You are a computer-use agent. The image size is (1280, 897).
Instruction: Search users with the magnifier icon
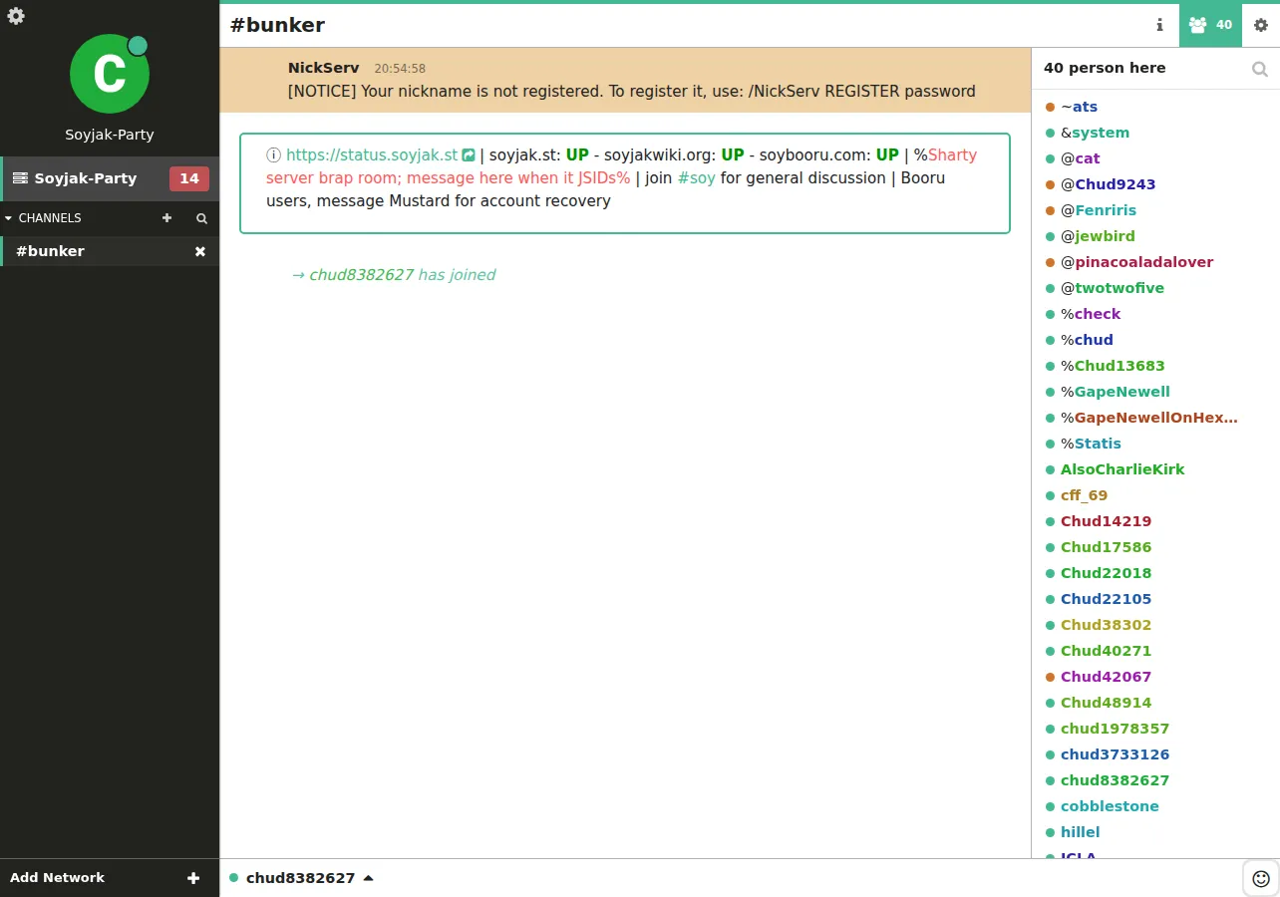(x=1260, y=69)
